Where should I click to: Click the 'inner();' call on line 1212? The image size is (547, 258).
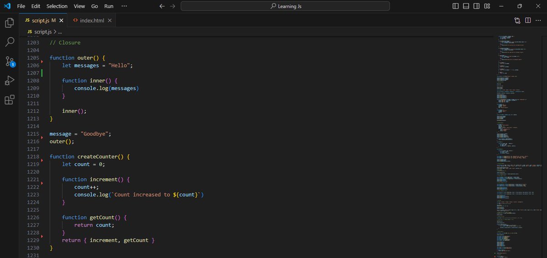point(74,111)
